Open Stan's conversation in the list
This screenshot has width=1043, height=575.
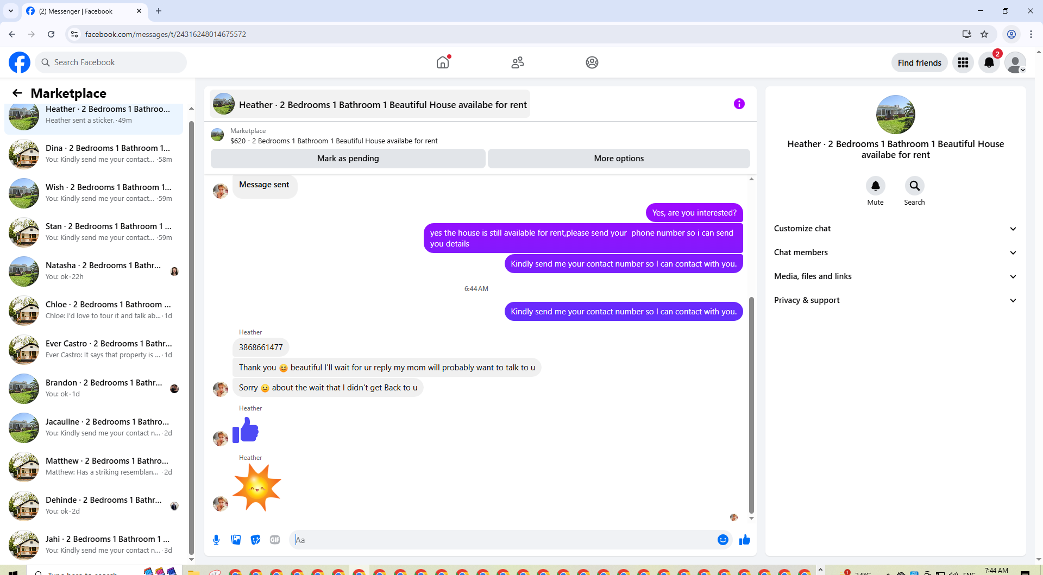click(x=93, y=232)
